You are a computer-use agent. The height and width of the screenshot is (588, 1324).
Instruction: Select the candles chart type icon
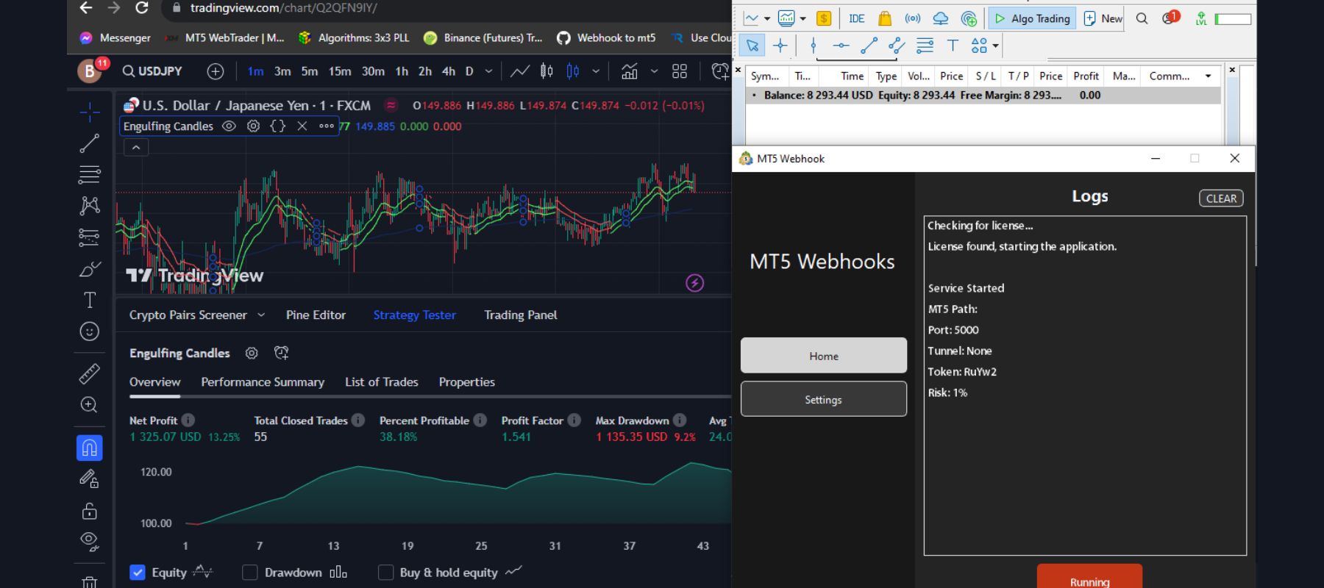[x=547, y=71]
